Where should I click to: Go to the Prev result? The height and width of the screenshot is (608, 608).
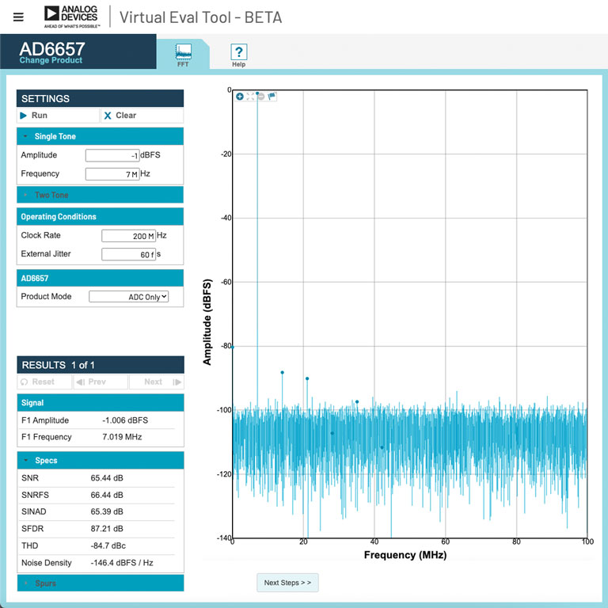click(x=101, y=382)
